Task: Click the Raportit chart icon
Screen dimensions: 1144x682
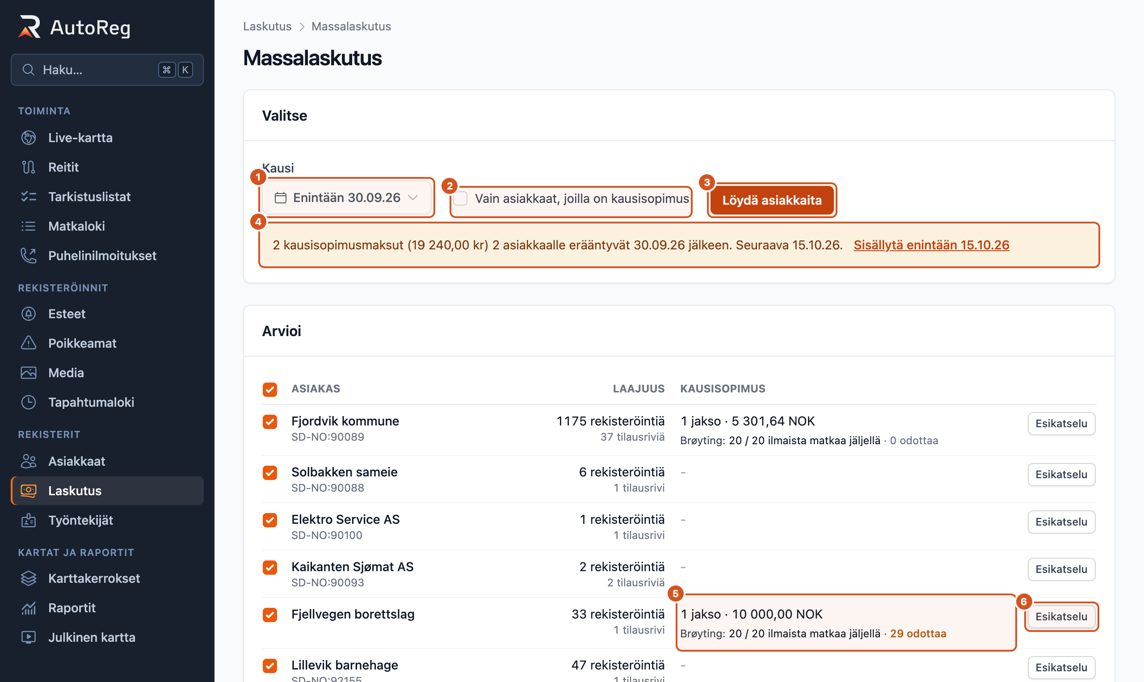Action: pyautogui.click(x=29, y=608)
